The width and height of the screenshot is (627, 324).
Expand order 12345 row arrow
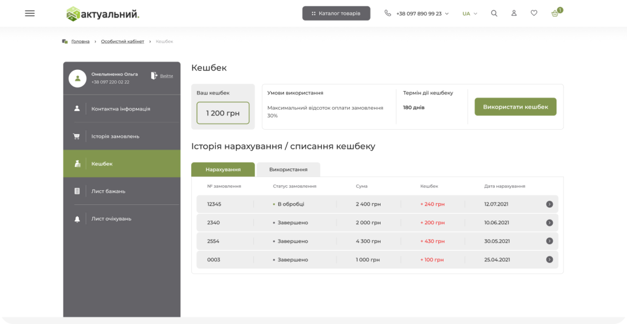pos(549,204)
